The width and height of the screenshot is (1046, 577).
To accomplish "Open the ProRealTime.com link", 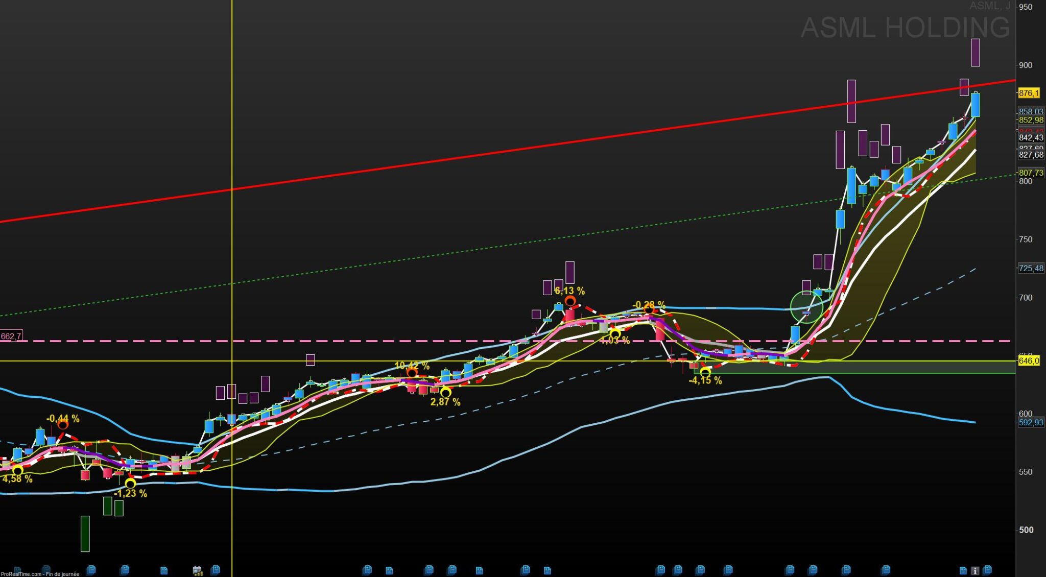I will click(x=21, y=574).
